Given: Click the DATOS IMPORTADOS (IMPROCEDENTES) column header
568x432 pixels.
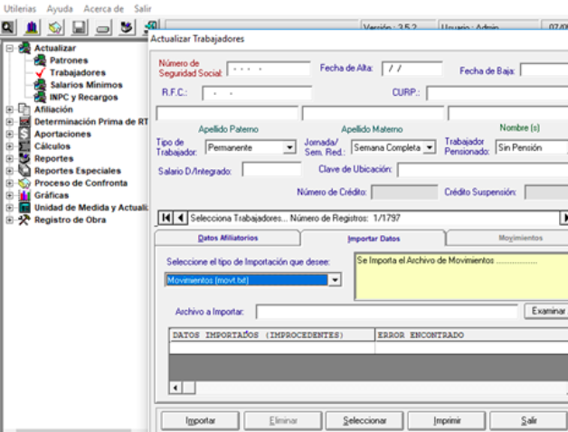Looking at the screenshot, I should (x=272, y=334).
